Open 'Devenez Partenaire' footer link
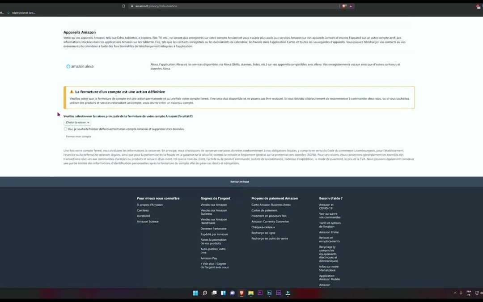The height and width of the screenshot is (302, 483). pyautogui.click(x=213, y=229)
